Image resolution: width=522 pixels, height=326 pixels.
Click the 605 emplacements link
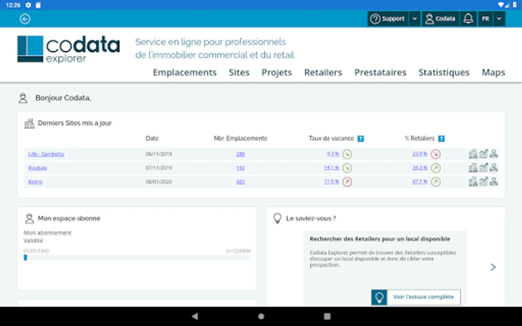[240, 181]
